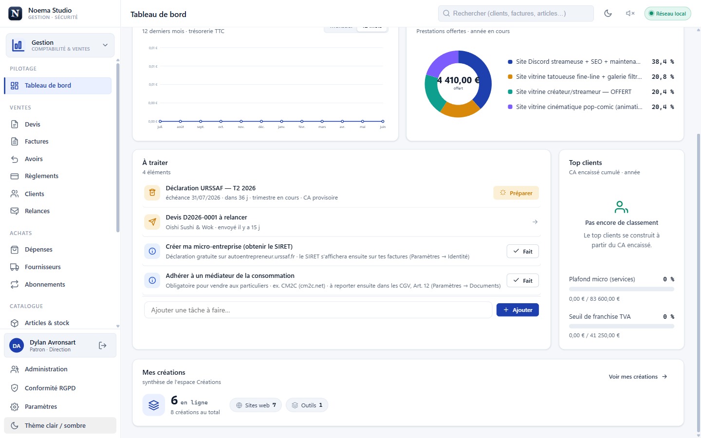The image size is (701, 438).
Task: Click the juin data point on the chart
Action: (x=383, y=121)
